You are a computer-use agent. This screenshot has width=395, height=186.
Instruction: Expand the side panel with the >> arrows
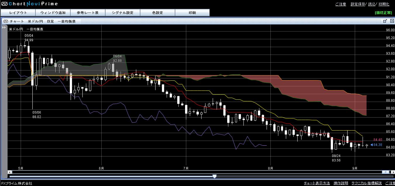click(4, 27)
